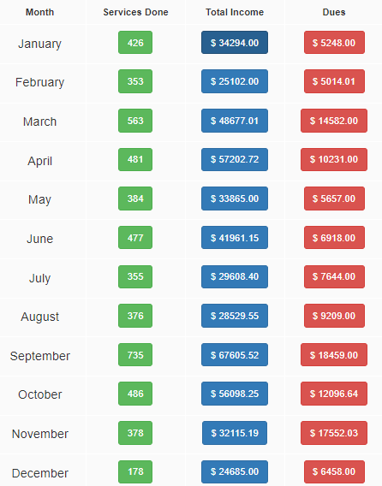Image resolution: width=382 pixels, height=486 pixels.
Task: Select March's 563 services badge
Action: click(135, 121)
